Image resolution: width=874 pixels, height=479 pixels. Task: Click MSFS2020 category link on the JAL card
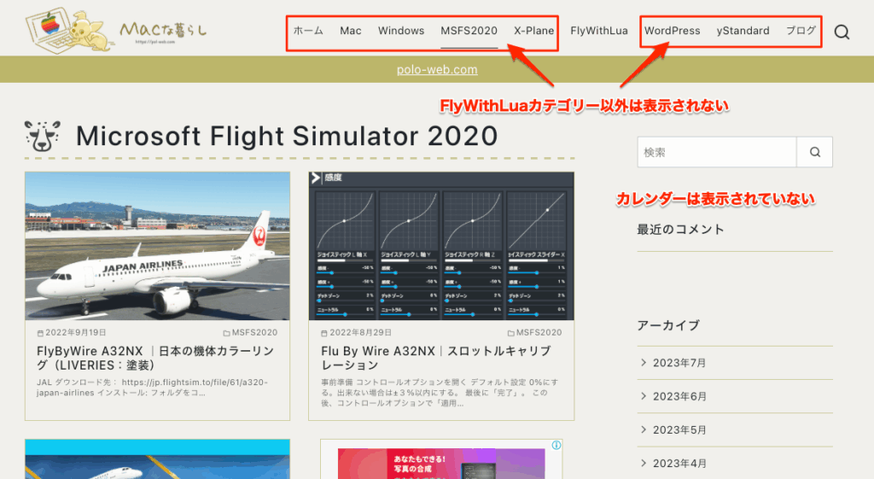254,332
